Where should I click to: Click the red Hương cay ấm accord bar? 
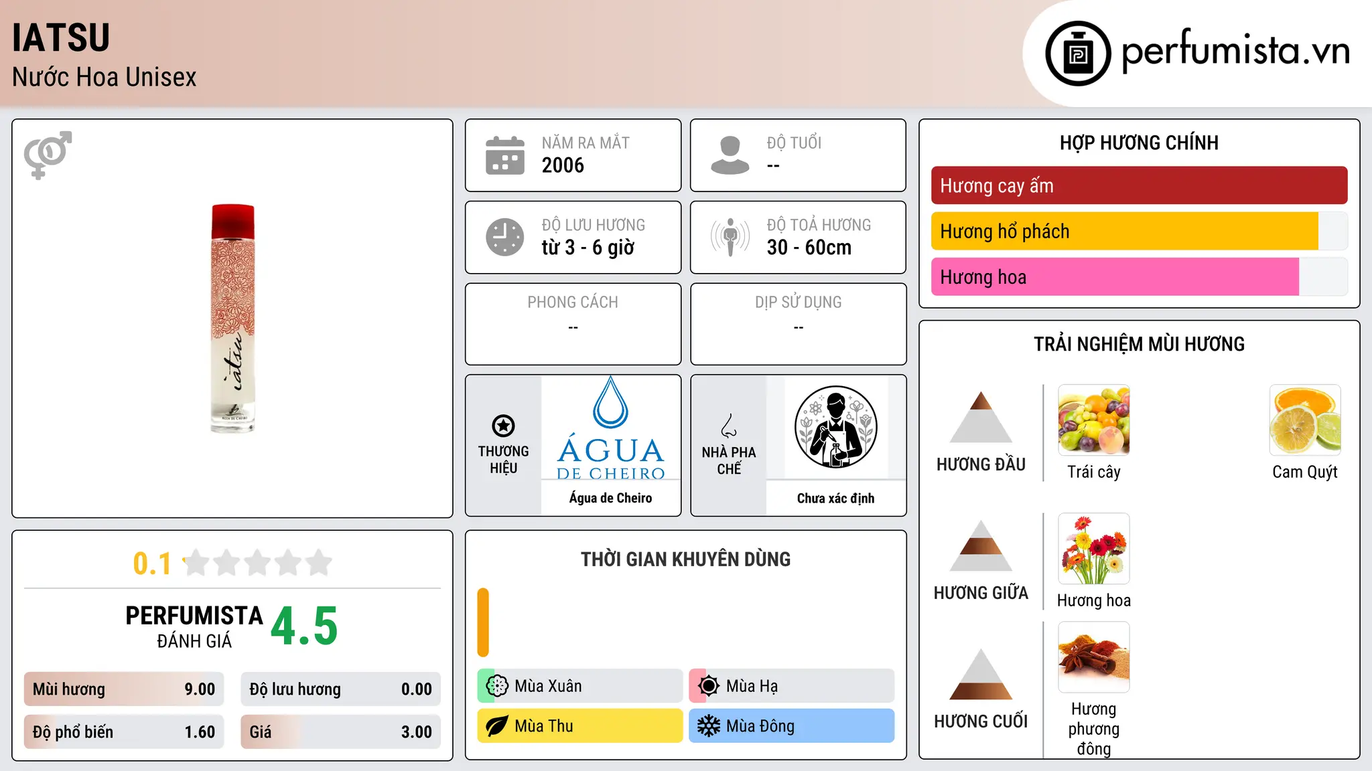pyautogui.click(x=1139, y=185)
